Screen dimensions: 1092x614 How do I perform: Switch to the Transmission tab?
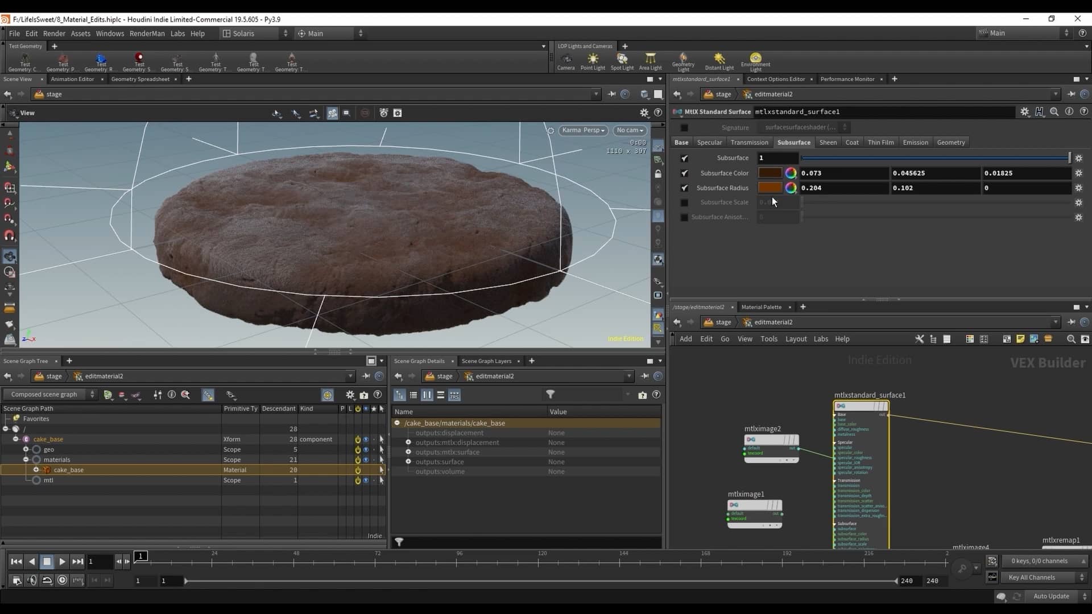pos(749,142)
